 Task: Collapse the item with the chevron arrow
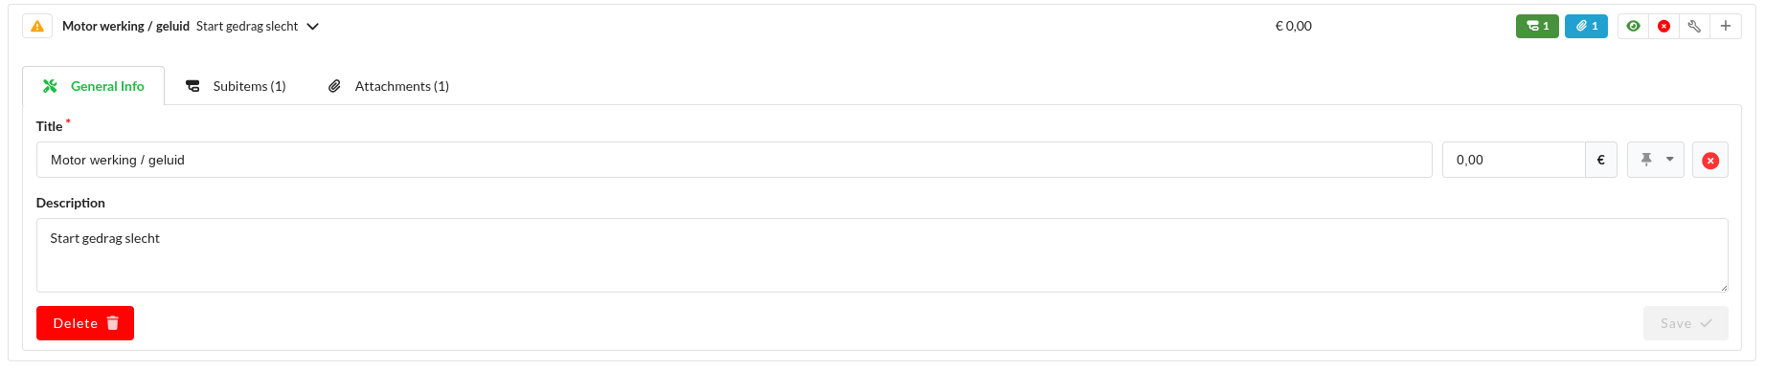pyautogui.click(x=312, y=26)
